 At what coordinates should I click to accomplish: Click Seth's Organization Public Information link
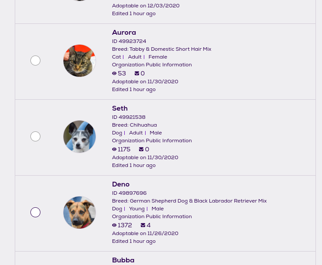click(152, 141)
